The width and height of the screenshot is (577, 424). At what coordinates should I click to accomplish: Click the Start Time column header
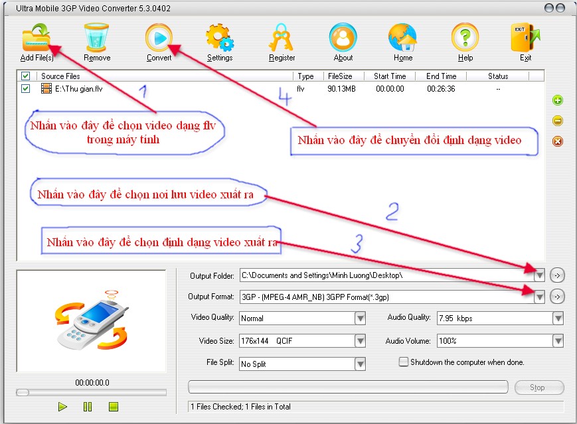coord(390,76)
